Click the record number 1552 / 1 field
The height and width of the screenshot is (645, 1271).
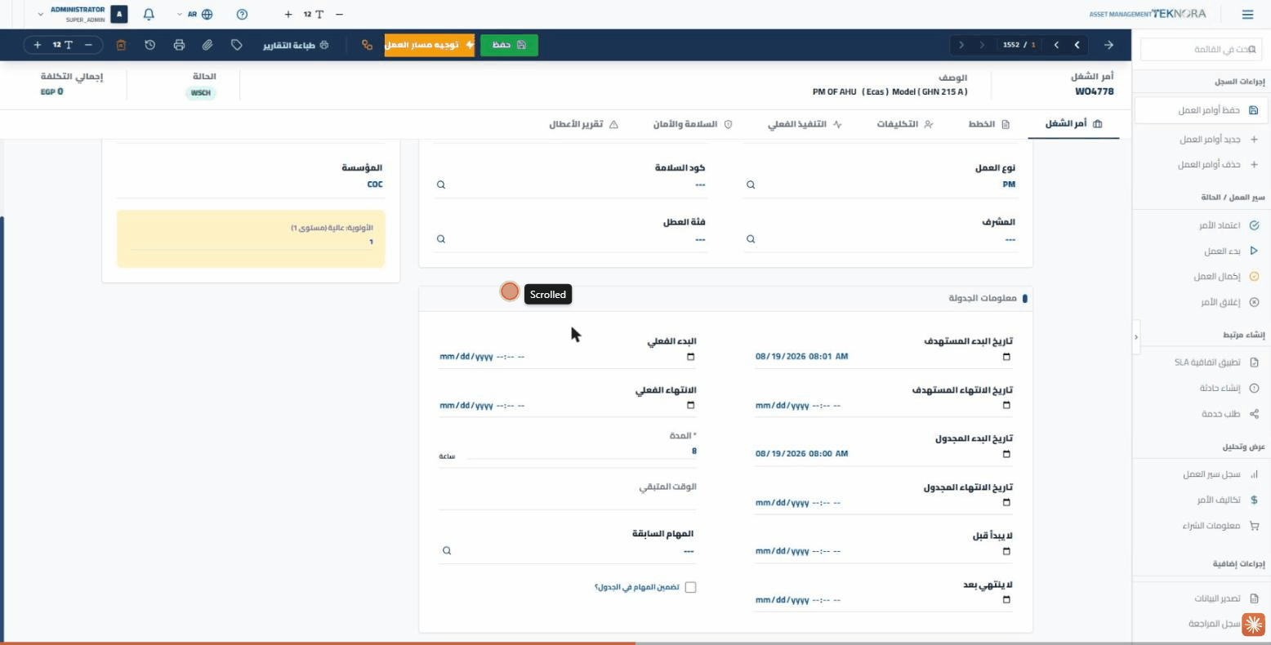[x=1019, y=45]
